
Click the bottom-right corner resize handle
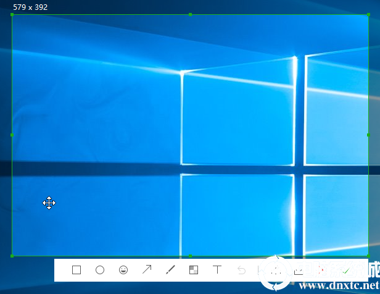368,256
